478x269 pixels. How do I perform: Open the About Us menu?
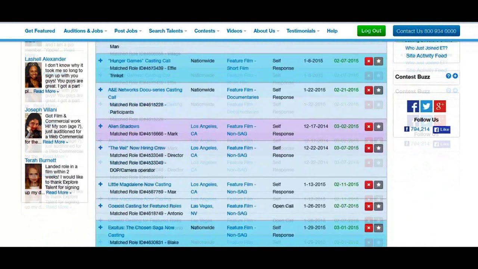pos(266,31)
